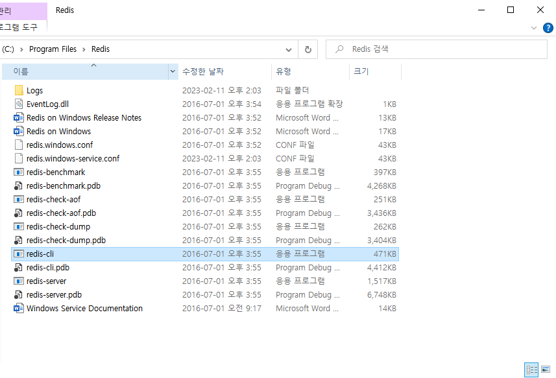Select Redis on Windows Release Notes name

[x=84, y=117]
